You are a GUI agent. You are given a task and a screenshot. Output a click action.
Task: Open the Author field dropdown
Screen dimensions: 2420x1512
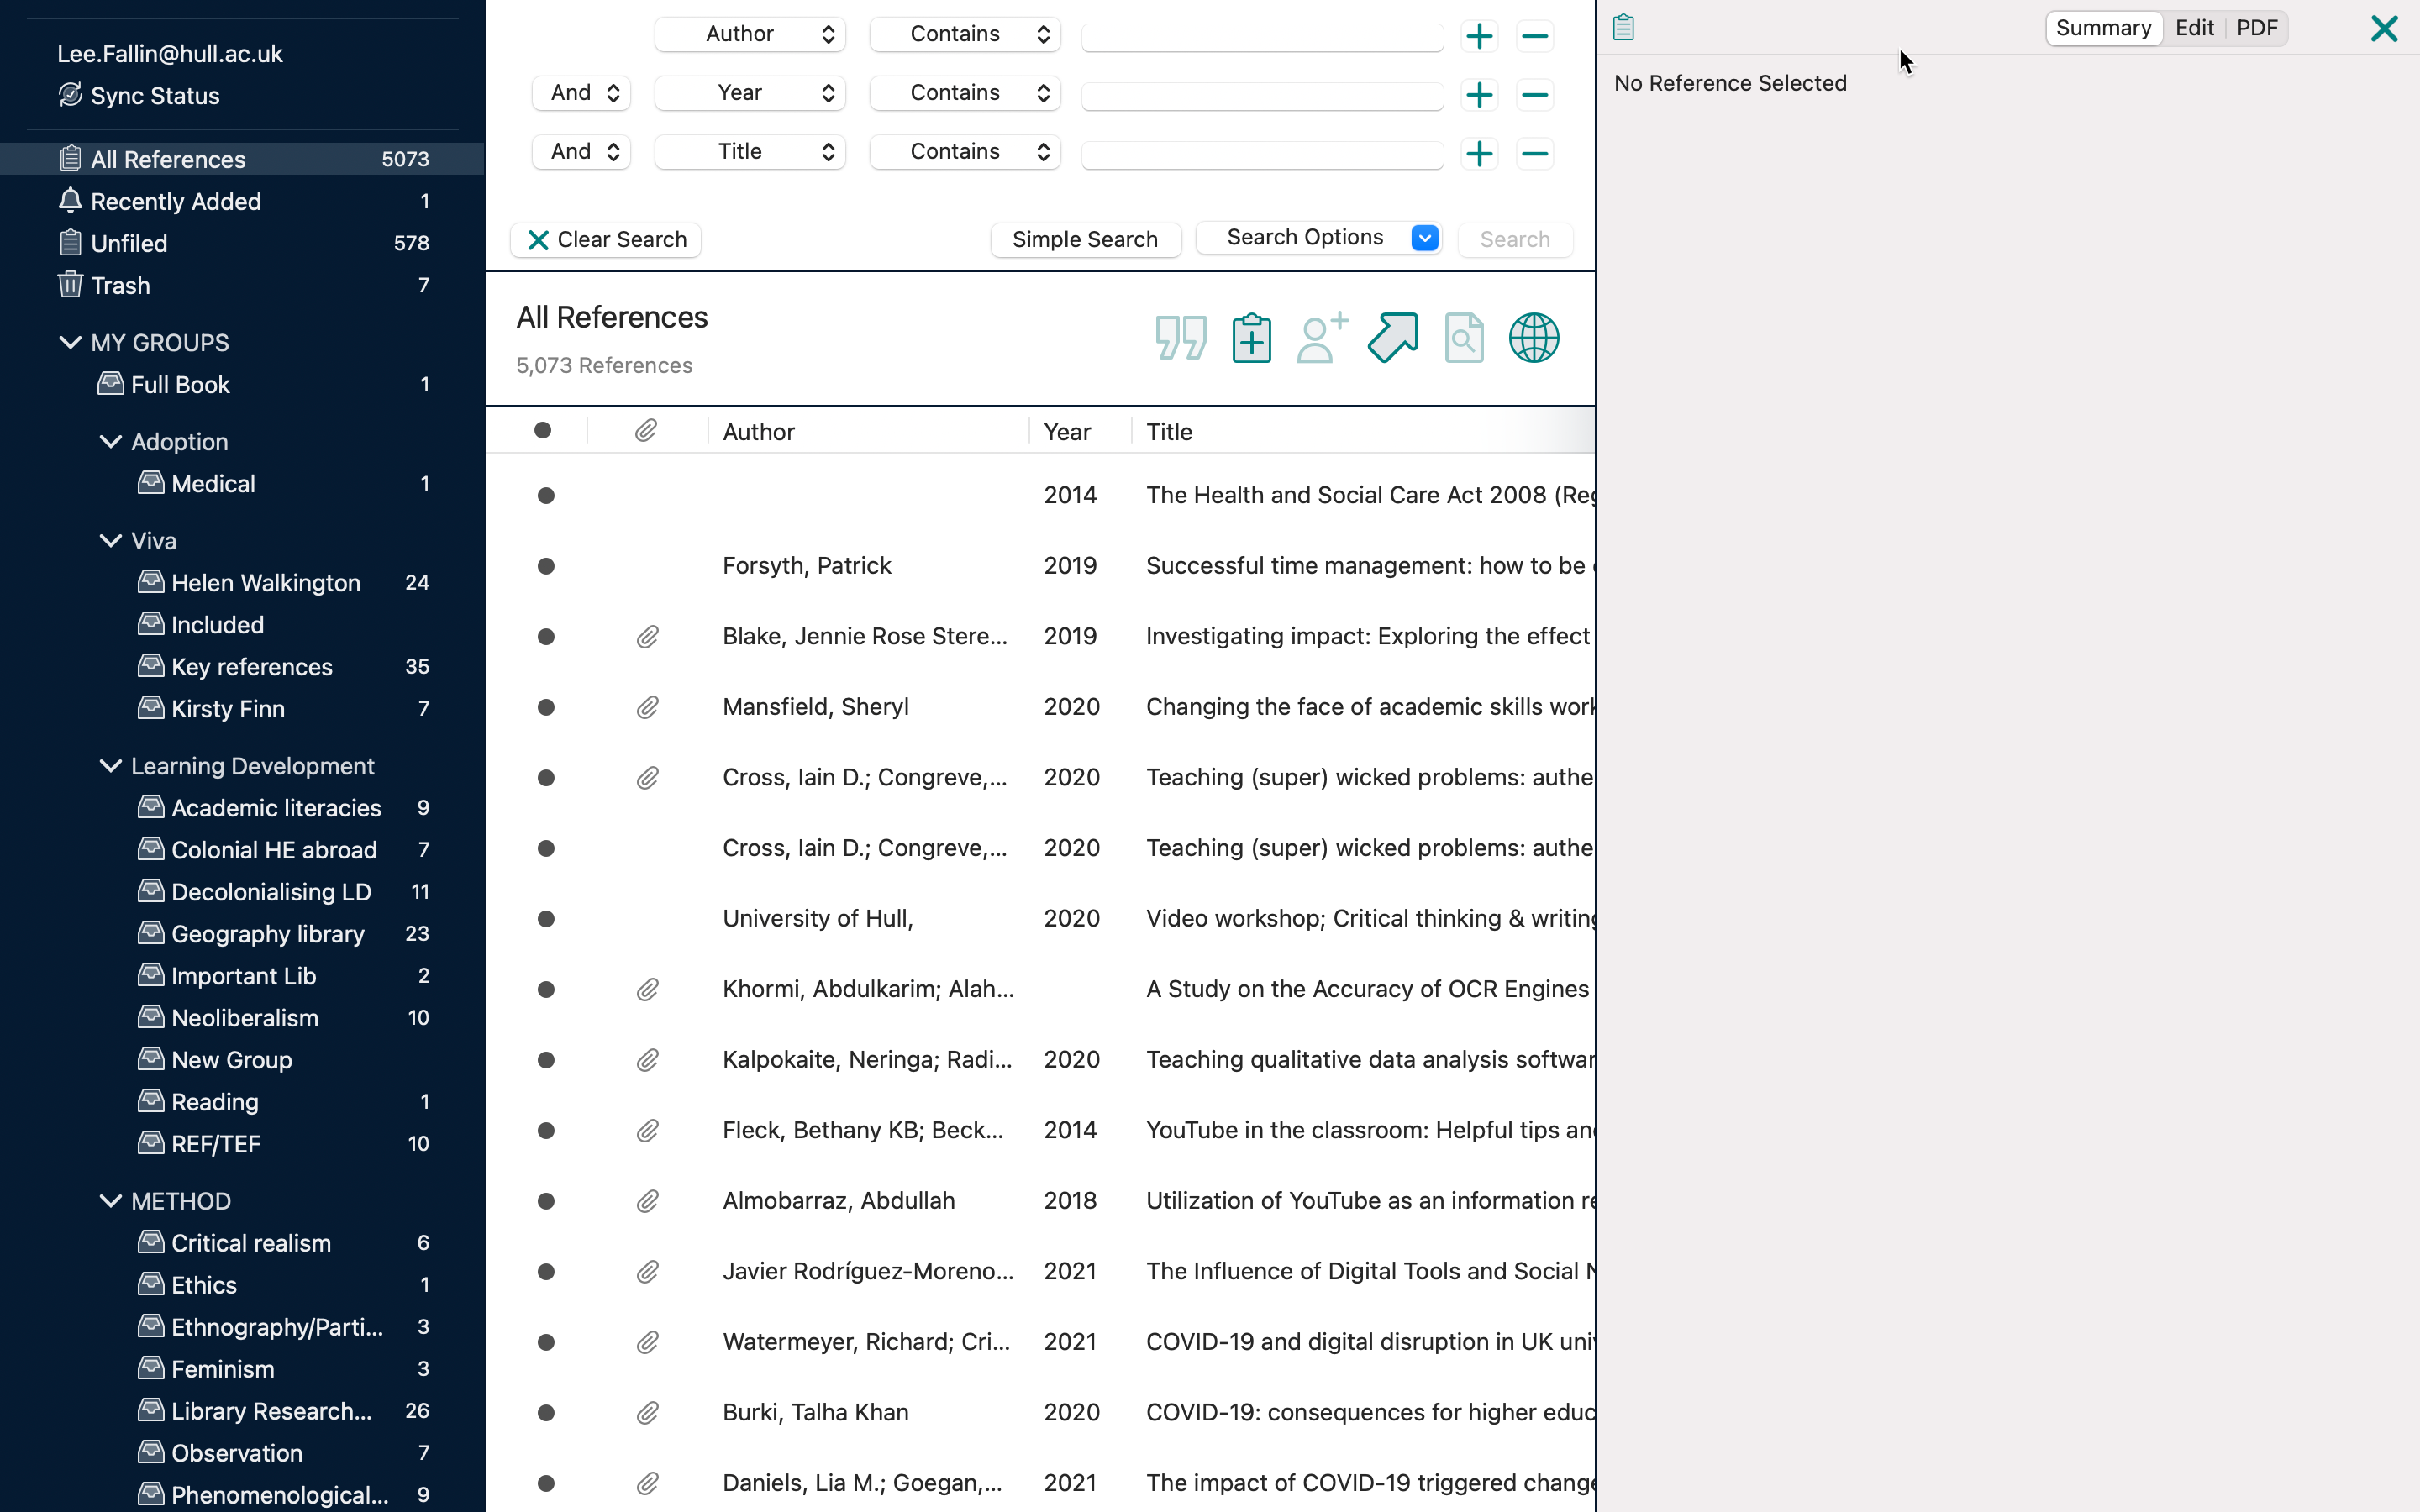(750, 35)
